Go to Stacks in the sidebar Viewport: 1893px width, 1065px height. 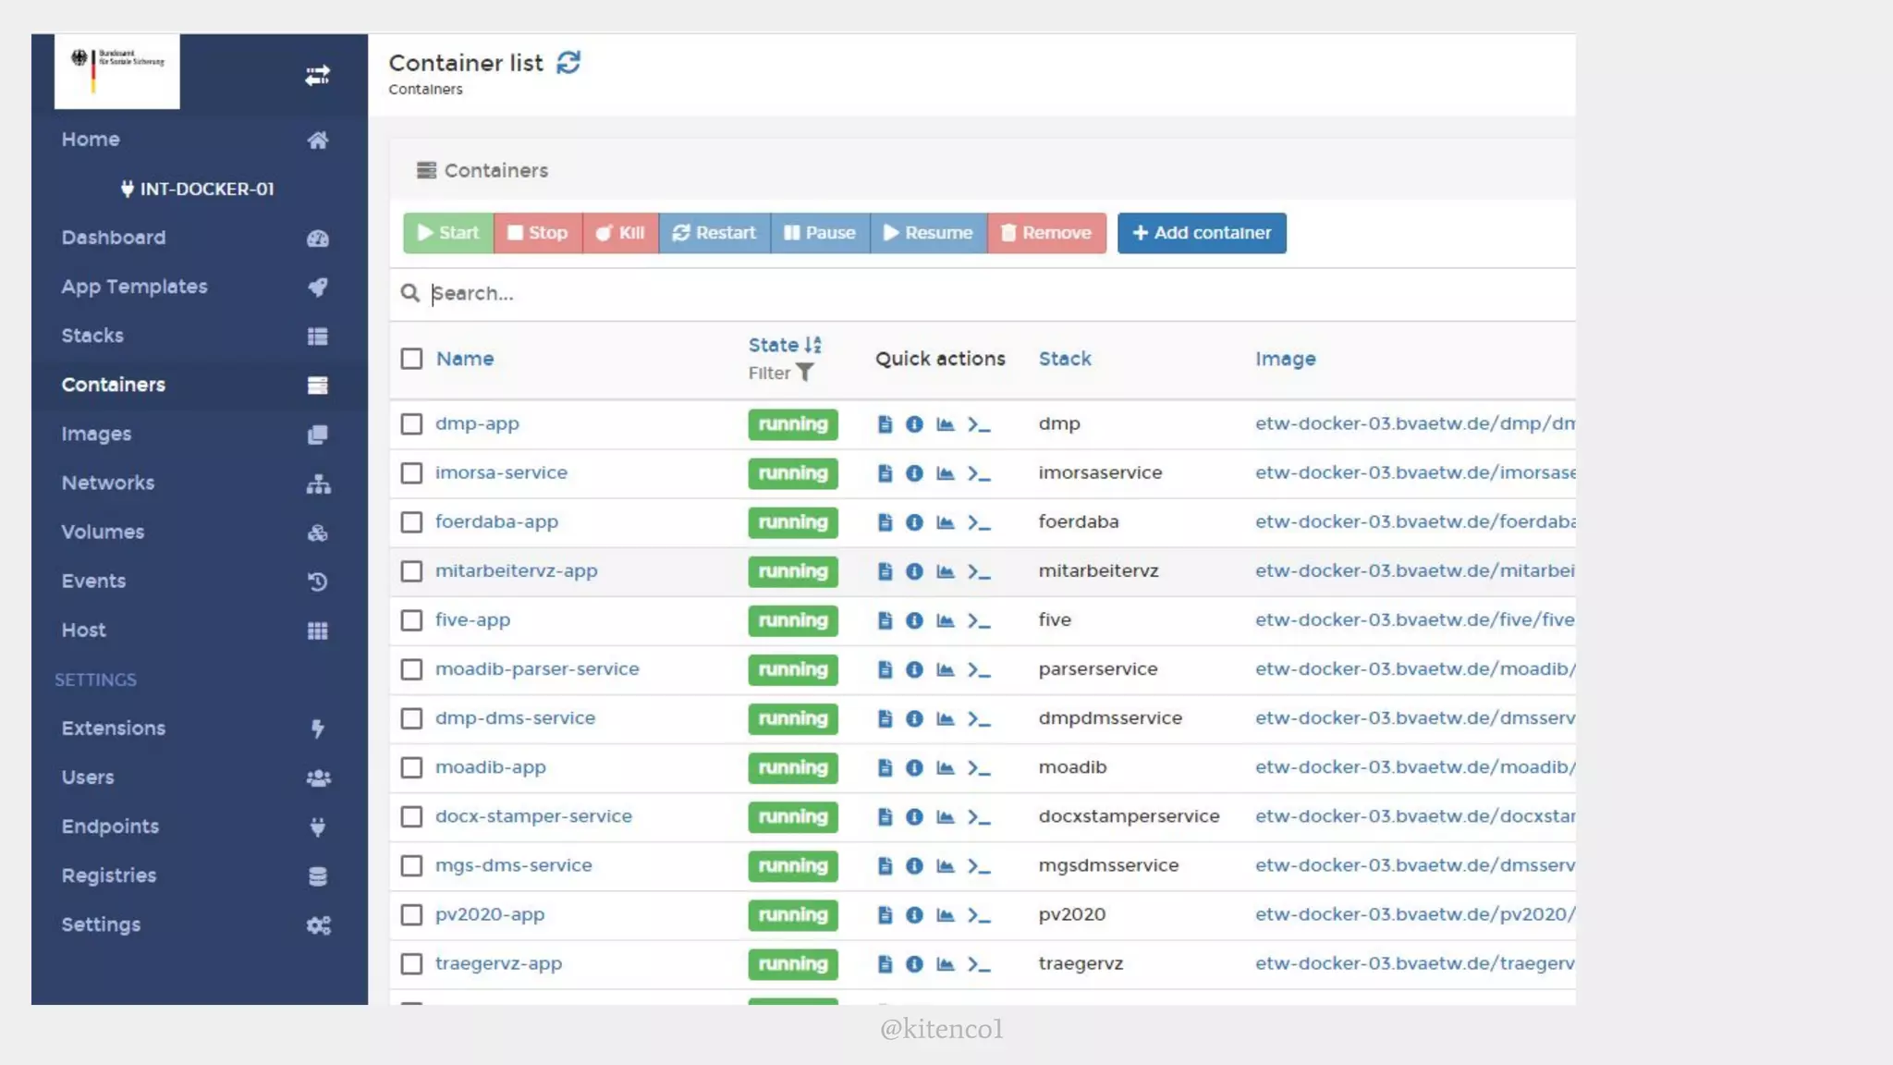(92, 336)
